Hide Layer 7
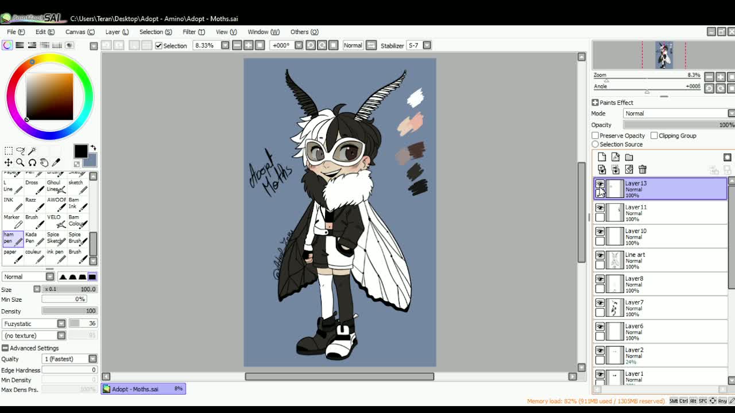Image resolution: width=735 pixels, height=413 pixels. pyautogui.click(x=600, y=303)
